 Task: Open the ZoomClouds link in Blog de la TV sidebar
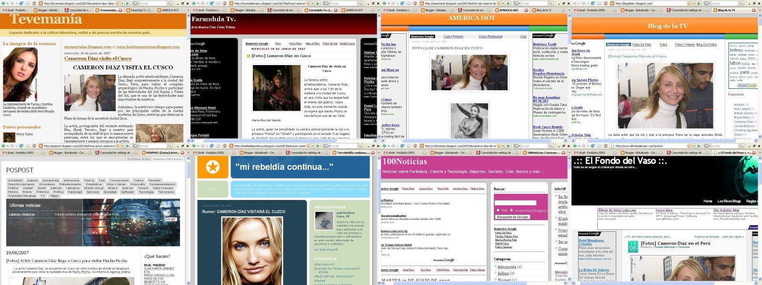tap(747, 85)
